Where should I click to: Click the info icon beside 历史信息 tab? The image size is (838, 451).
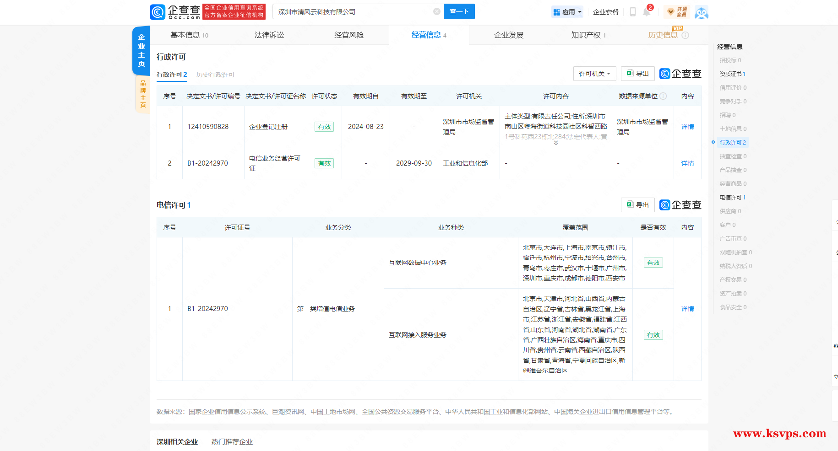(685, 35)
